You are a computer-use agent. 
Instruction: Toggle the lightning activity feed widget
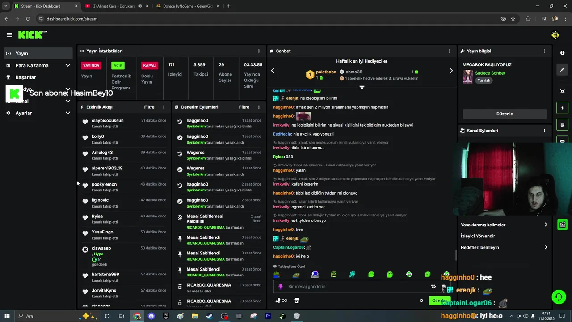tap(562, 108)
